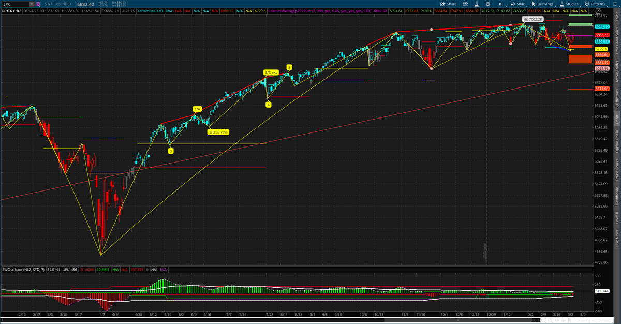The height and width of the screenshot is (324, 621).
Task: Open the Live News side tab
Action: [x=616, y=238]
